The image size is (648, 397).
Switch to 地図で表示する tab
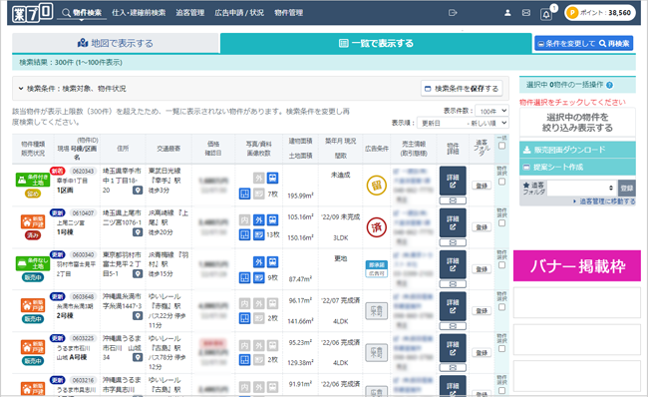click(116, 43)
